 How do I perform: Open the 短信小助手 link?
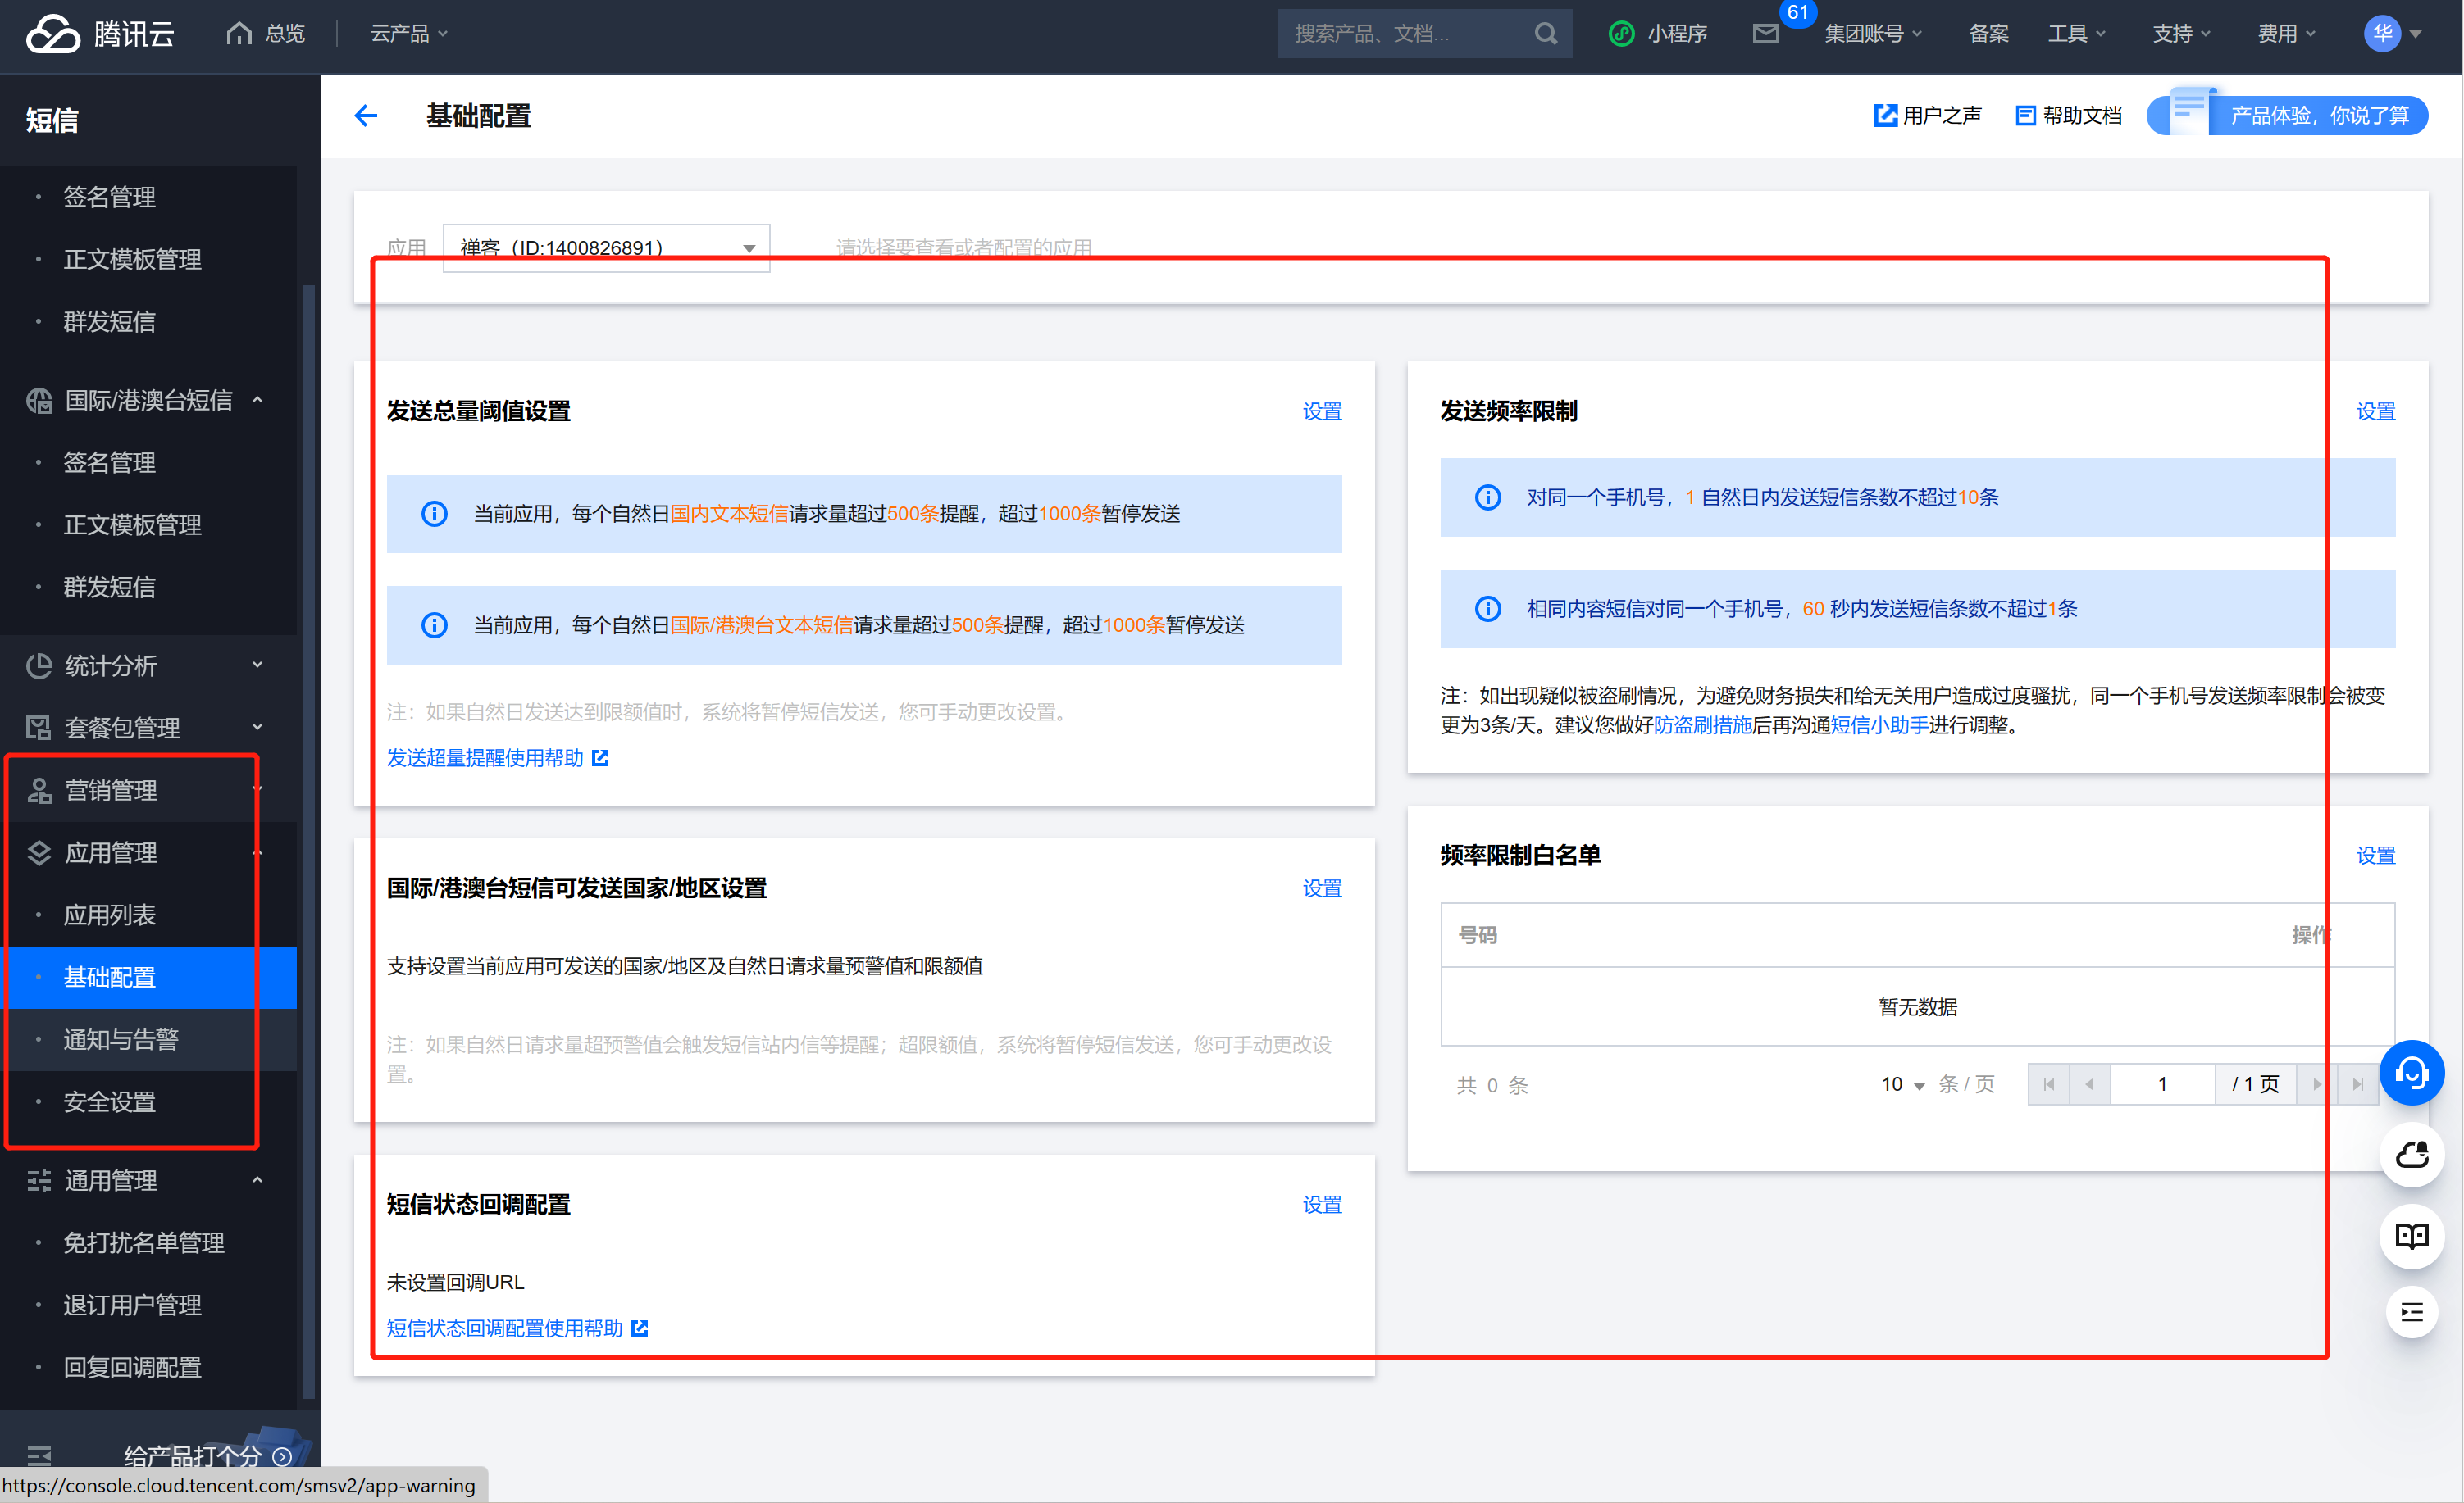(x=1879, y=725)
